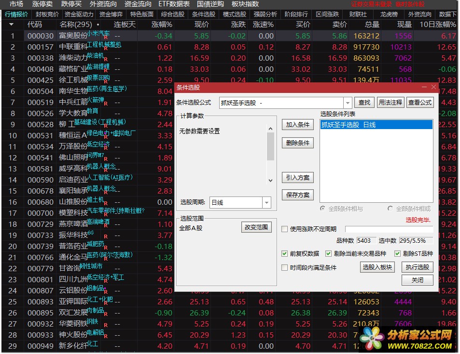Toggle 时间段内满足条件 checkbox
This screenshot has width=460, height=354.
(284, 268)
